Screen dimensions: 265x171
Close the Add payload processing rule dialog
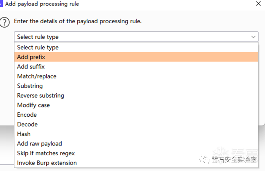(x=259, y=4)
